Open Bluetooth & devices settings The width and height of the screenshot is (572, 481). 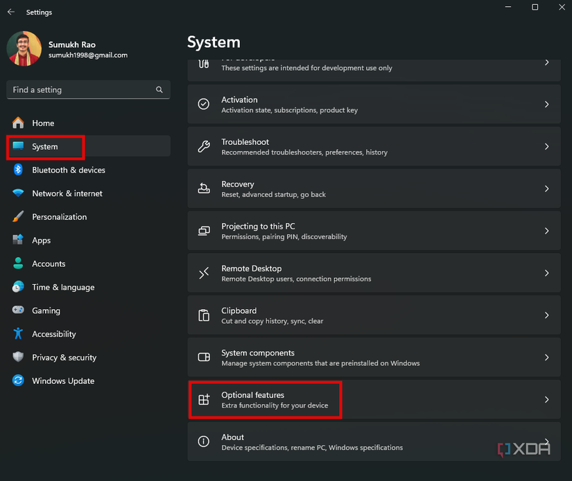click(88, 170)
